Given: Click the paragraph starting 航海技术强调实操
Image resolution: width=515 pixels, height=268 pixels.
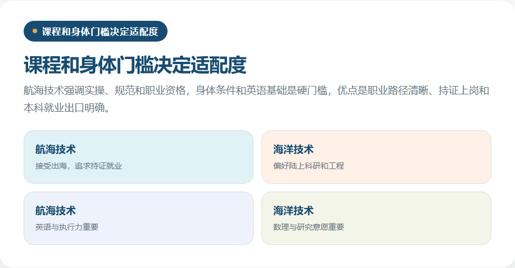Looking at the screenshot, I should (256, 99).
